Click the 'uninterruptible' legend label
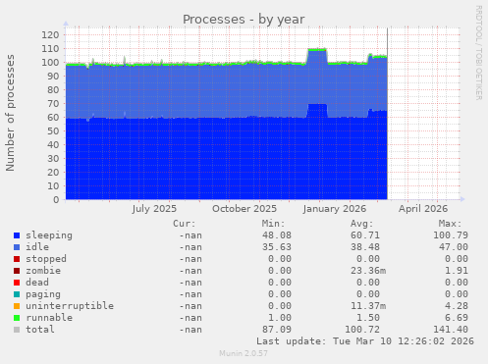This screenshot has width=488, height=364. click(x=70, y=306)
